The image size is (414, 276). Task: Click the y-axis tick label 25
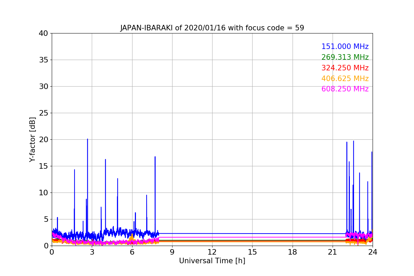click(x=43, y=113)
